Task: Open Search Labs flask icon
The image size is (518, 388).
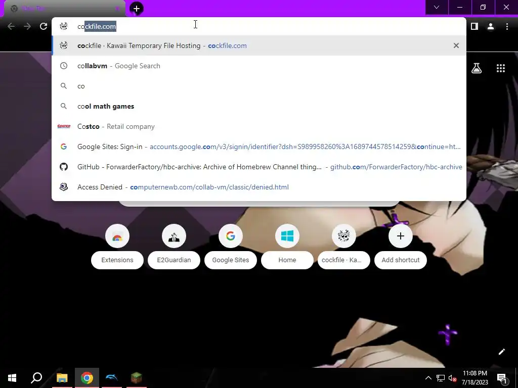Action: (x=477, y=68)
